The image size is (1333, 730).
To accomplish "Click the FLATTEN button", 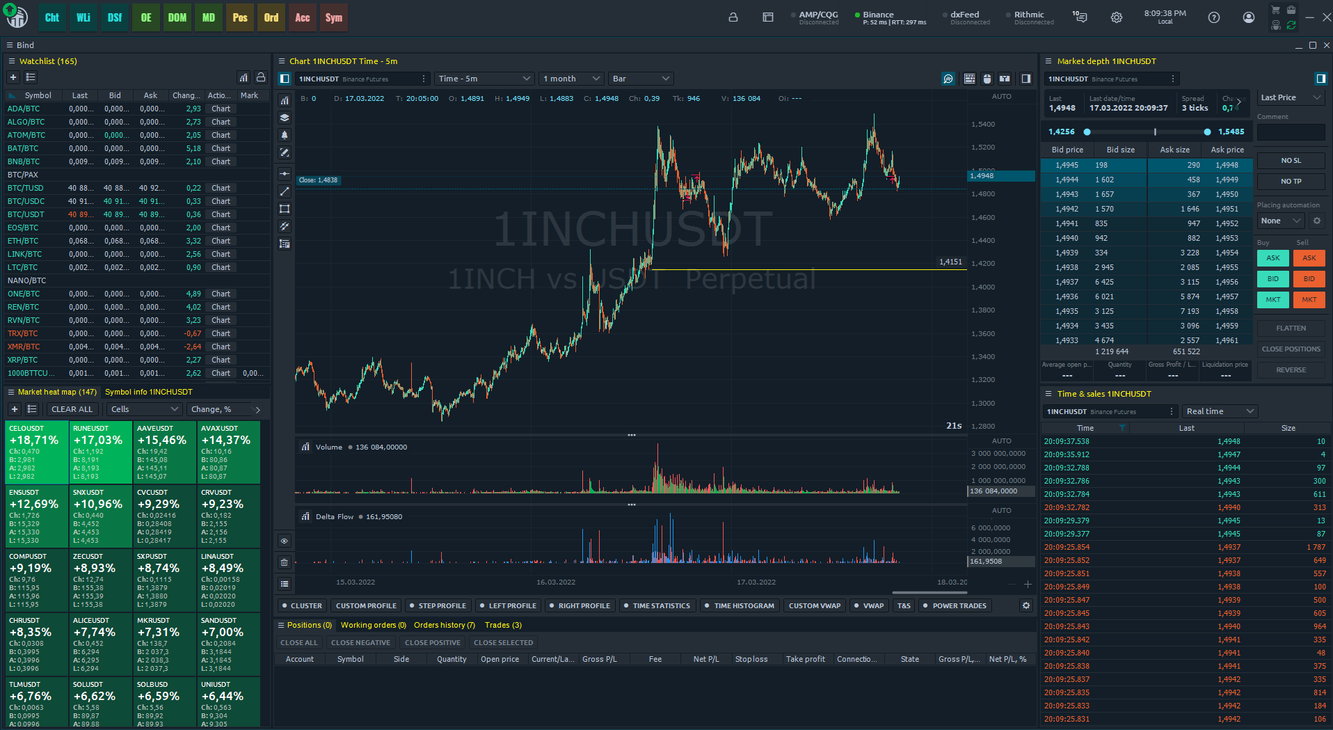I will click(x=1291, y=328).
